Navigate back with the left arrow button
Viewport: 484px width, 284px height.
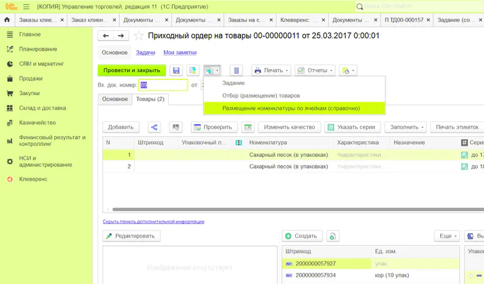pyautogui.click(x=106, y=36)
